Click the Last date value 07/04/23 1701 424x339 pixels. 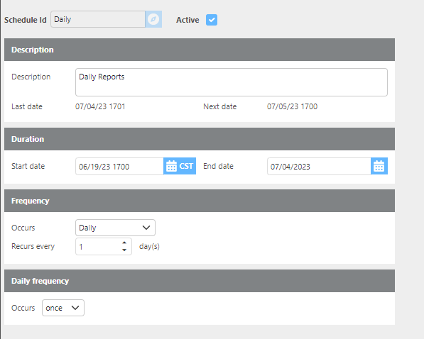pyautogui.click(x=100, y=106)
